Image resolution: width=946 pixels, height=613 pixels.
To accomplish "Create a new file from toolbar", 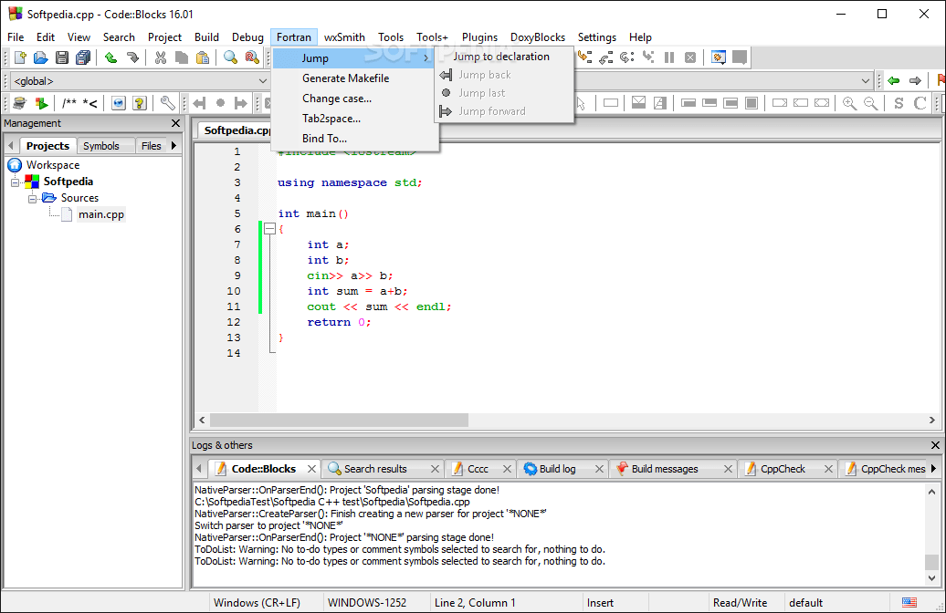I will coord(20,57).
